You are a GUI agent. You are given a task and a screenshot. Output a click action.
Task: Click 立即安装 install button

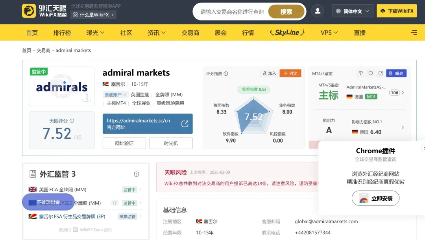tap(375, 198)
